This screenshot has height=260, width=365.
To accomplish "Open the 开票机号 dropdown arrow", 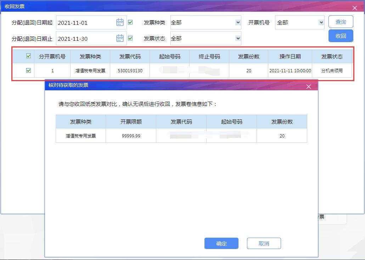I will 321,22.
